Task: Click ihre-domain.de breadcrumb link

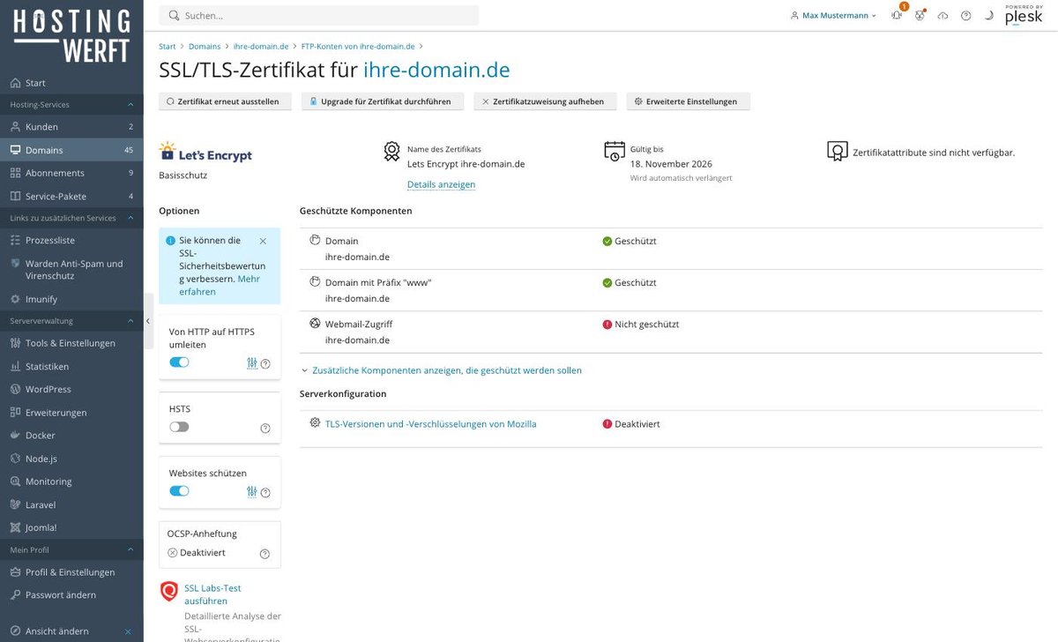Action: coord(261,46)
